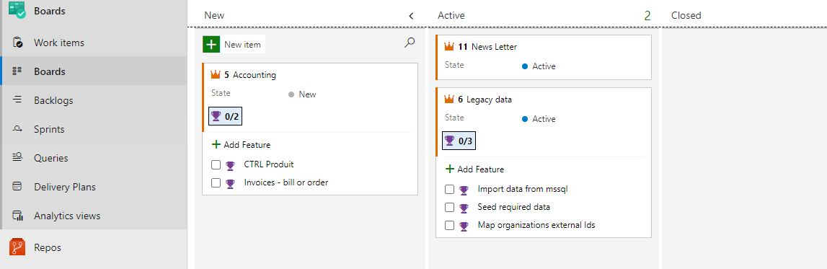This screenshot has height=269, width=827.
Task: Open Seed required data feature
Action: (513, 207)
